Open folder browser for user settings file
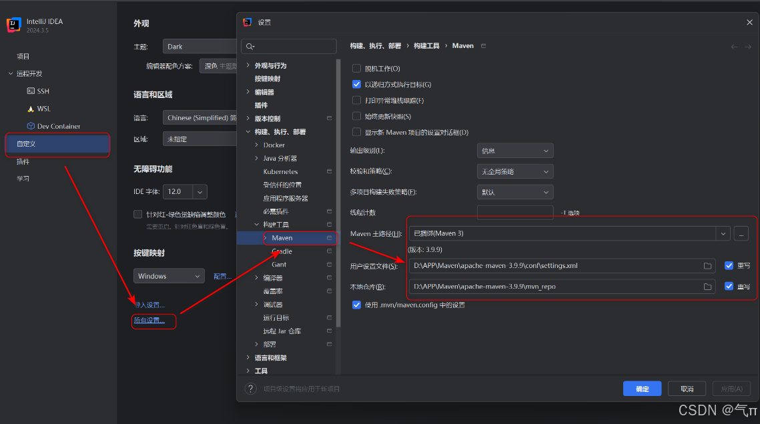The width and height of the screenshot is (760, 424). pyautogui.click(x=708, y=266)
